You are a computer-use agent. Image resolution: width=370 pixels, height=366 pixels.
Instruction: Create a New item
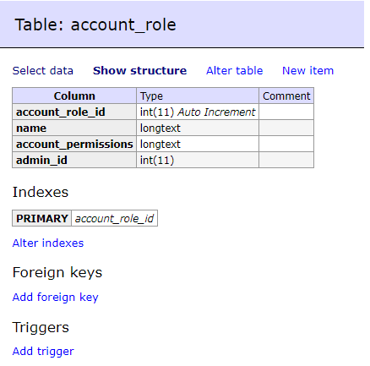click(307, 71)
